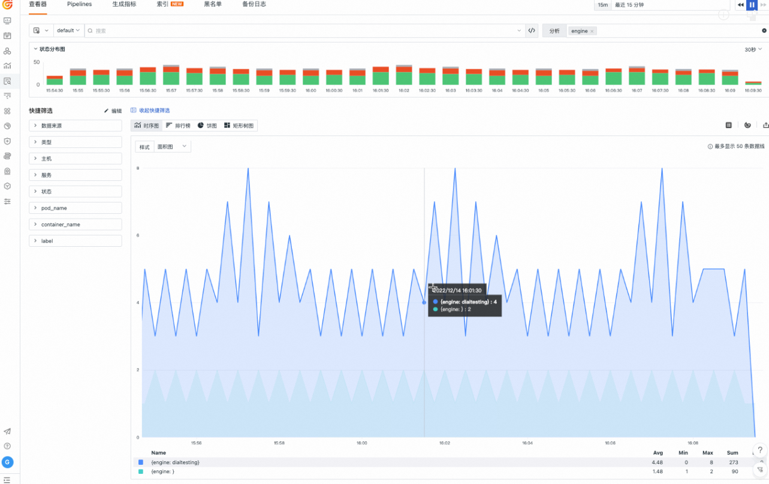Screen dimensions: 769x484
Task: Select the 饼图 chart type
Action: point(207,126)
